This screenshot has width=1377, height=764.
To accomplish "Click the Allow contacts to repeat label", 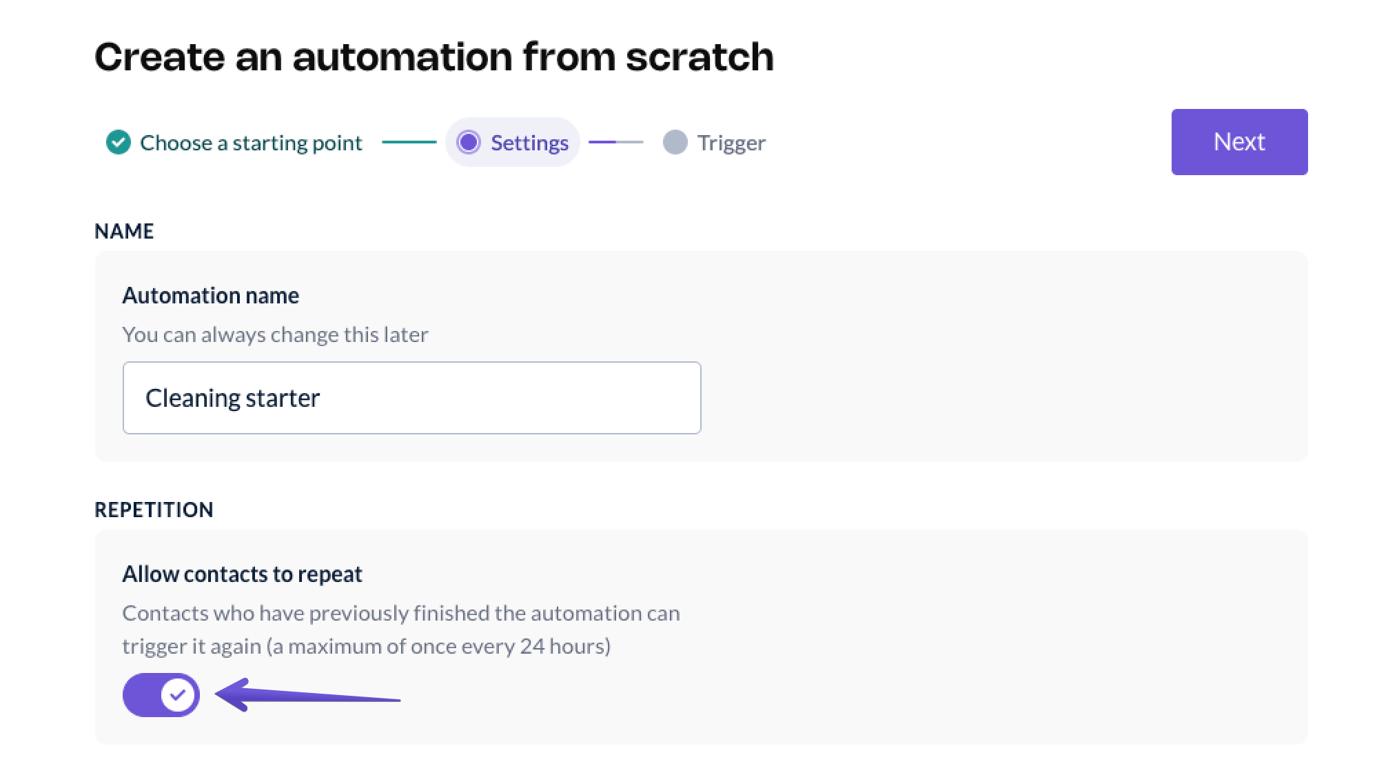I will (242, 574).
